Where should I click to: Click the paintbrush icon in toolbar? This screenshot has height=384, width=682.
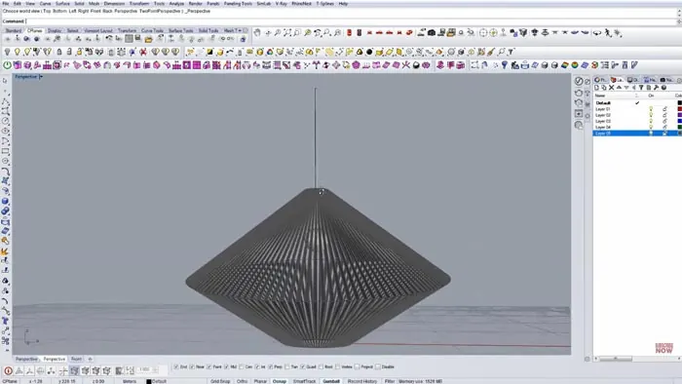point(491,53)
